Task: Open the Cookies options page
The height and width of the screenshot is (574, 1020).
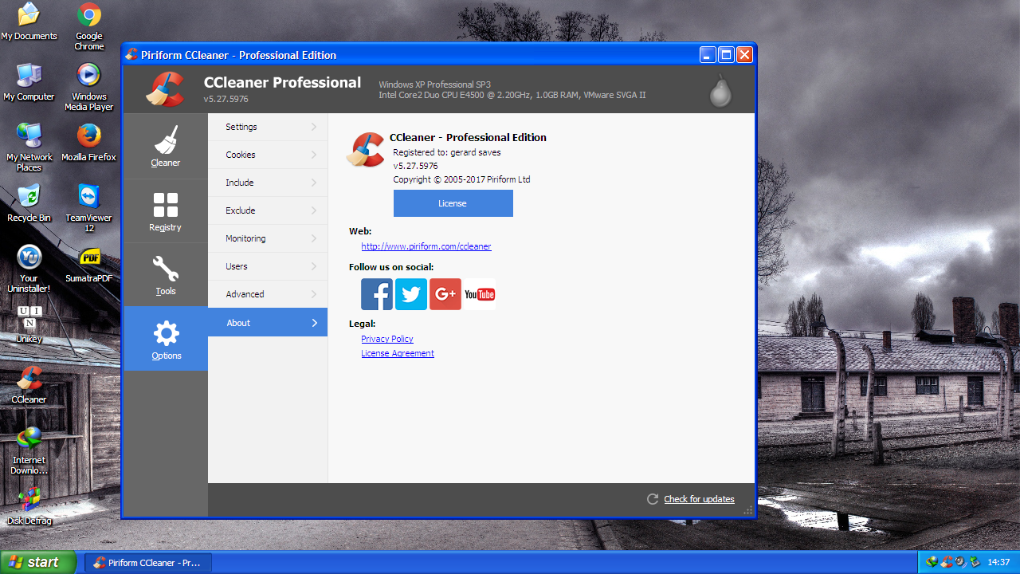Action: [268, 155]
